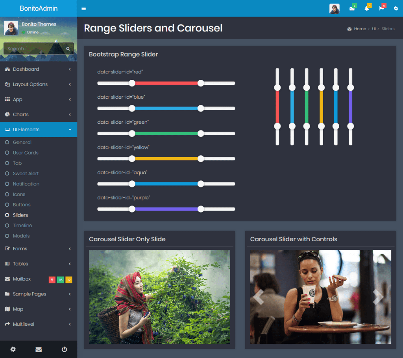Expand the Charts menu chevron
Viewport: 403px width, 358px height.
click(x=70, y=114)
